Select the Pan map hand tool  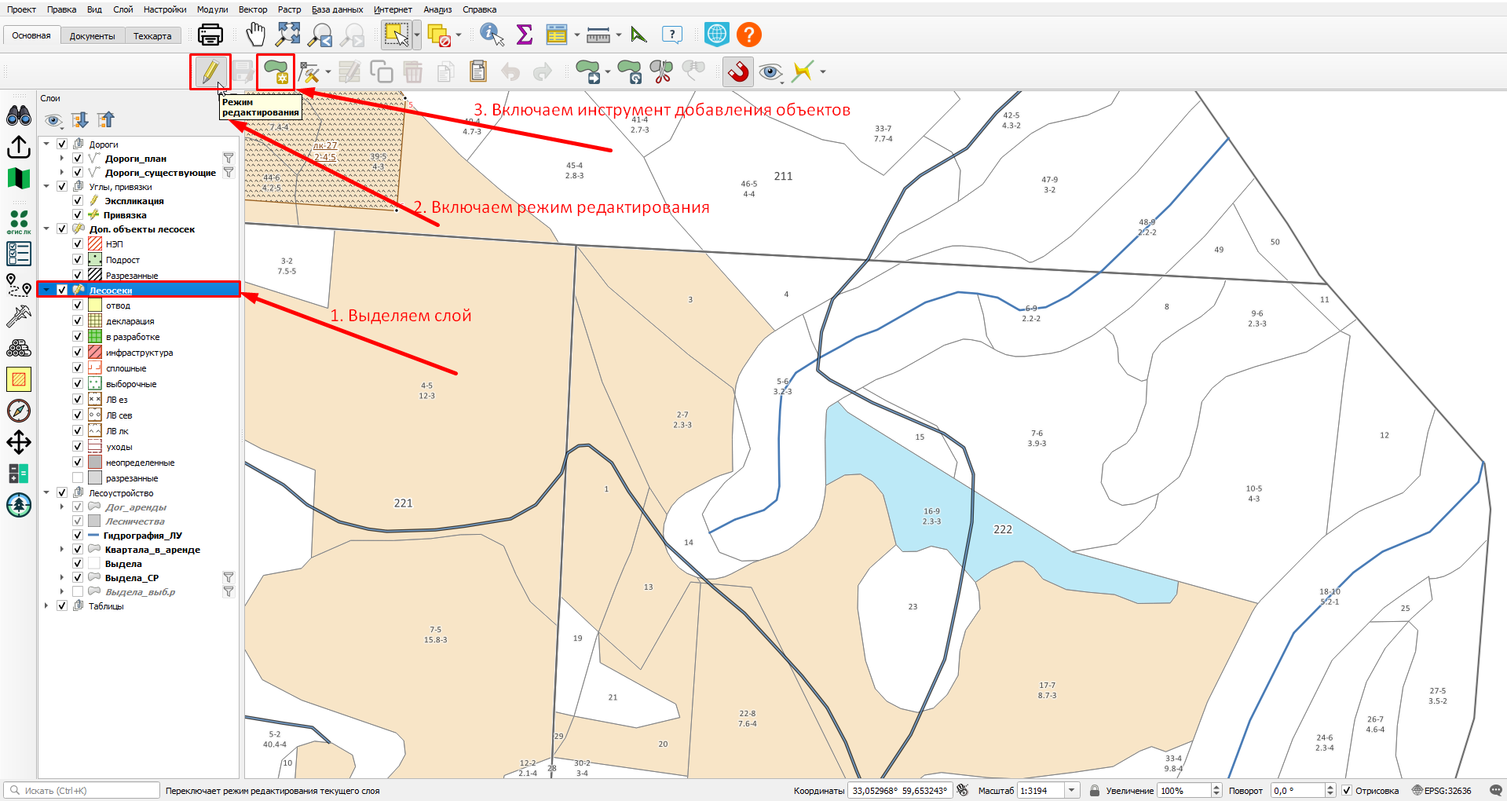pos(256,35)
